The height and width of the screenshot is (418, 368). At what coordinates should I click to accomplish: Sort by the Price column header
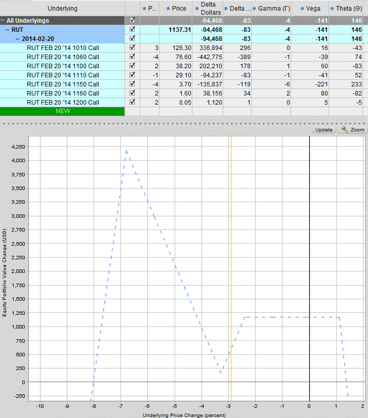tap(176, 8)
